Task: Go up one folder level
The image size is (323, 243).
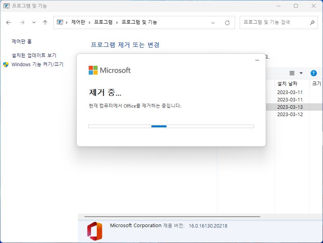Action: coord(45,22)
